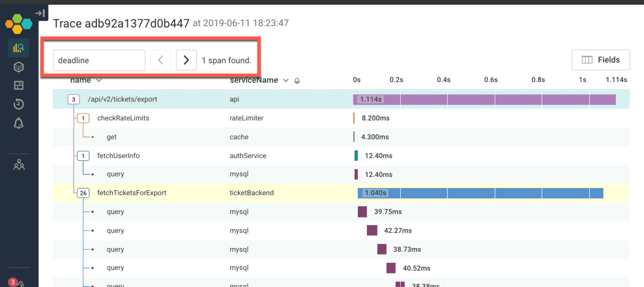Collapse the fetchTicketsForExport span showing 26 children
644x287 pixels.
tap(83, 193)
